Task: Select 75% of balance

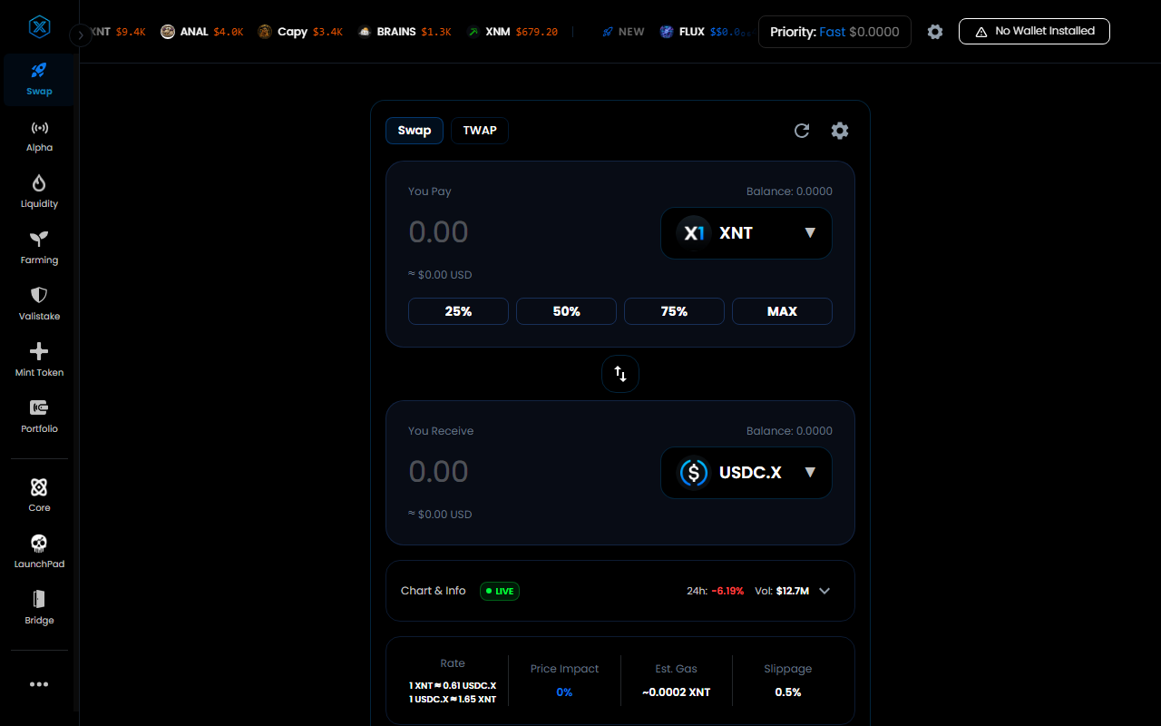Action: click(674, 311)
